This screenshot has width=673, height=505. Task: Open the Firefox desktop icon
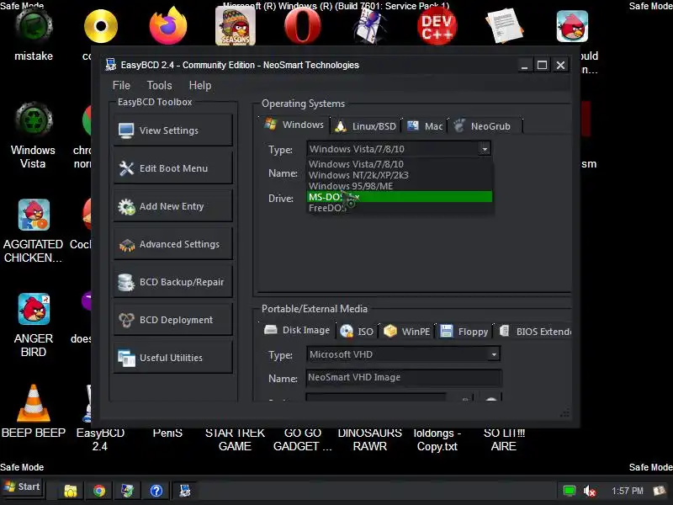(168, 26)
